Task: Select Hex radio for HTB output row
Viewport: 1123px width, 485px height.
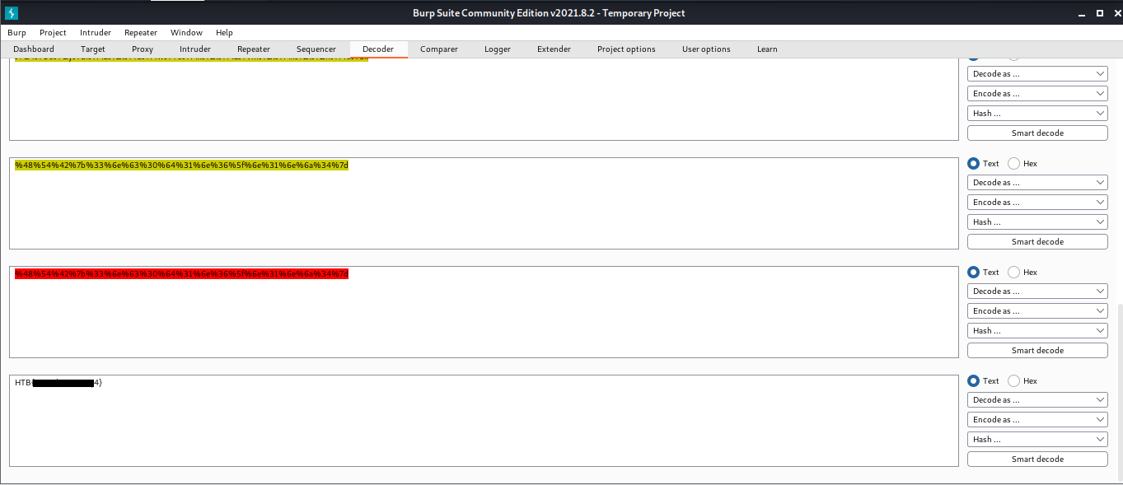Action: point(1014,380)
